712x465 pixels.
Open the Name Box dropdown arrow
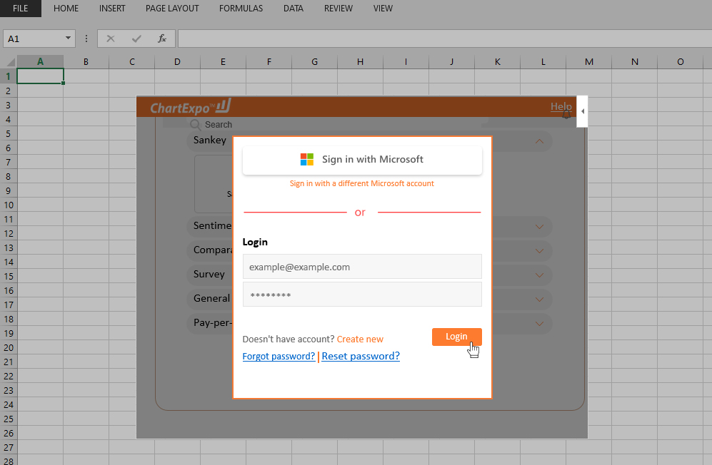pos(68,38)
